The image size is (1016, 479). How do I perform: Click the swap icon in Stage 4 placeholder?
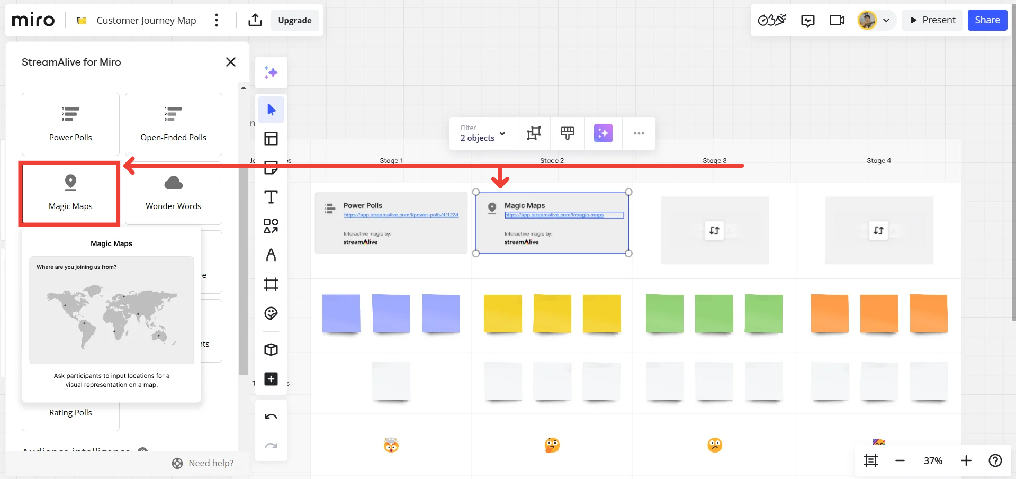tap(878, 230)
